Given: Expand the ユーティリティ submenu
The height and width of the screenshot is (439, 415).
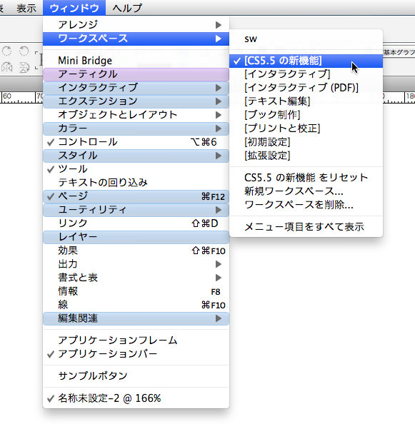Looking at the screenshot, I should (x=136, y=210).
